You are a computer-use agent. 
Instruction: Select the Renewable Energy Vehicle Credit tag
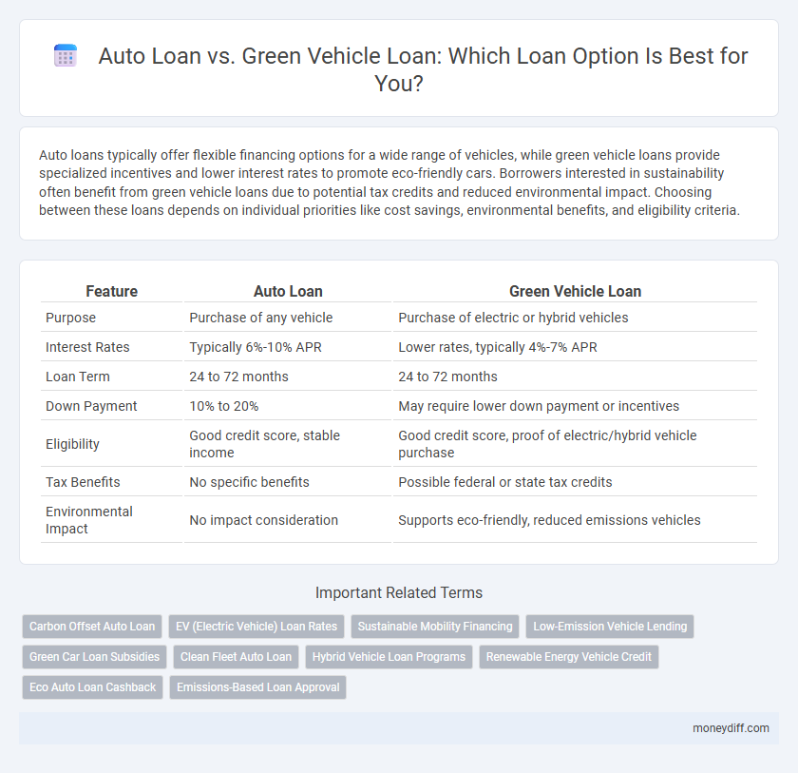568,657
